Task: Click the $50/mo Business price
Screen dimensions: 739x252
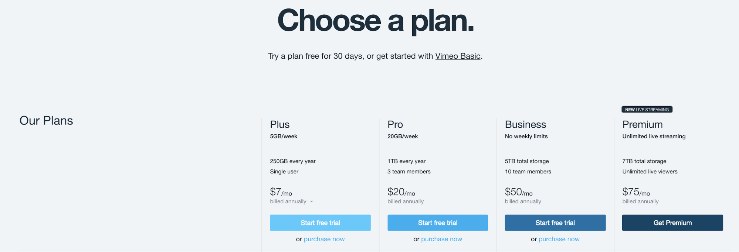Action: 519,192
